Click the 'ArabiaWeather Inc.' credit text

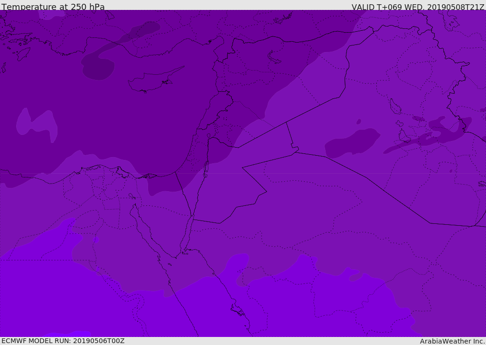point(452,341)
